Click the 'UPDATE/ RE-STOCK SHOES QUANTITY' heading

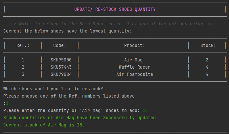pyautogui.click(x=115, y=9)
